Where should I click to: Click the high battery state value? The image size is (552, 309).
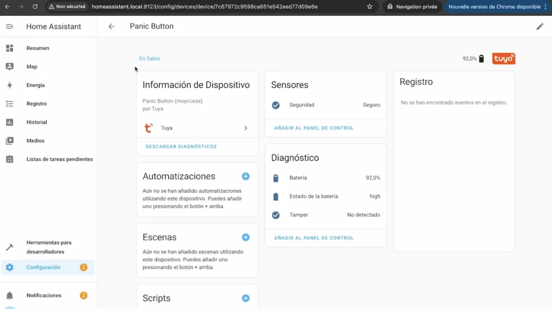(x=375, y=196)
